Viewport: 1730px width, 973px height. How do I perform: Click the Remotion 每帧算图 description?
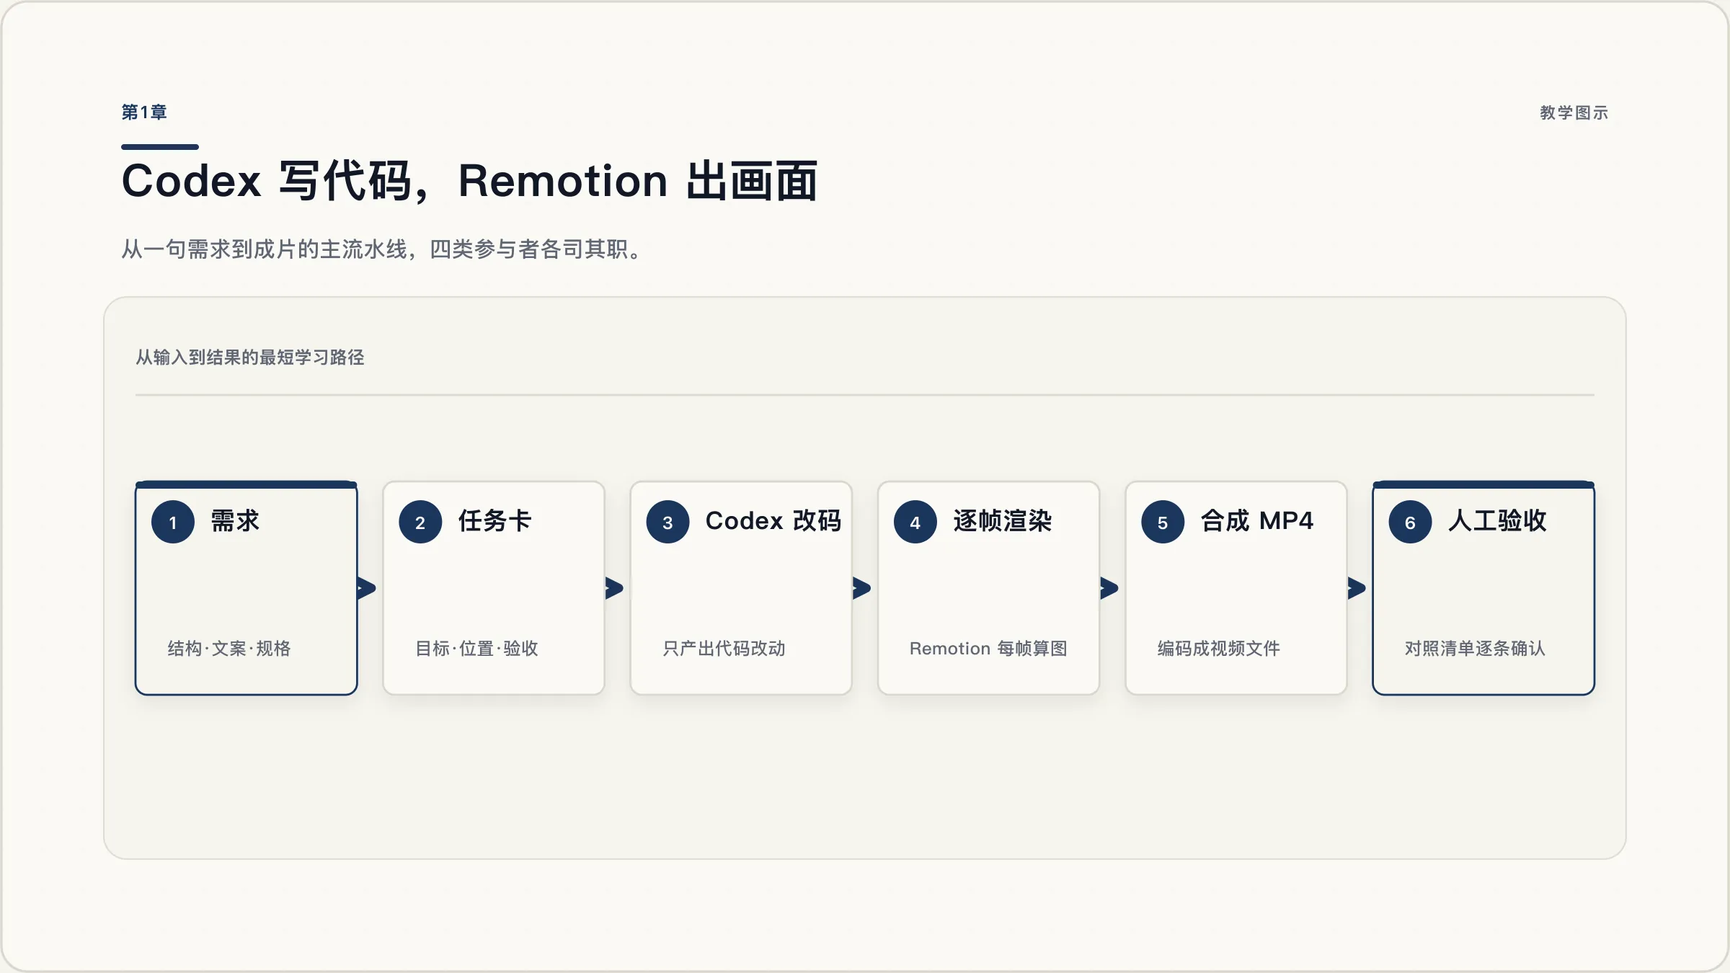point(988,649)
